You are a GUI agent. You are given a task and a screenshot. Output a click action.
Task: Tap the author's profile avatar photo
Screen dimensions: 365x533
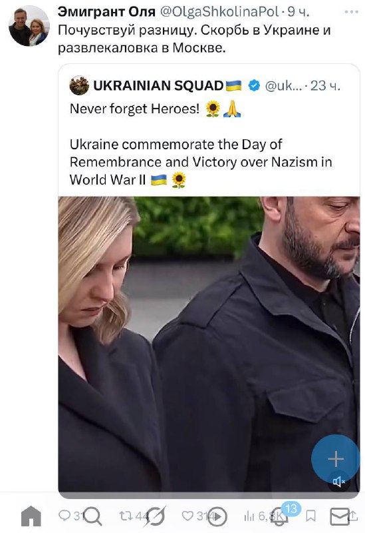click(29, 26)
